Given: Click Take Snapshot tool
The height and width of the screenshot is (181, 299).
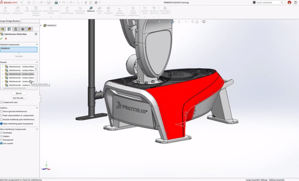Looking at the screenshot, I should [108, 10].
